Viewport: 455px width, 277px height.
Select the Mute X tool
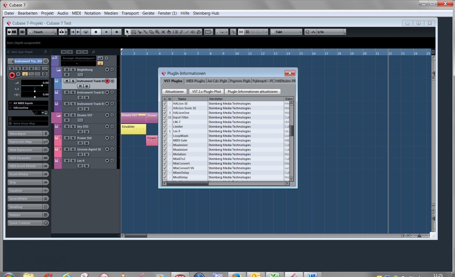coord(163,32)
